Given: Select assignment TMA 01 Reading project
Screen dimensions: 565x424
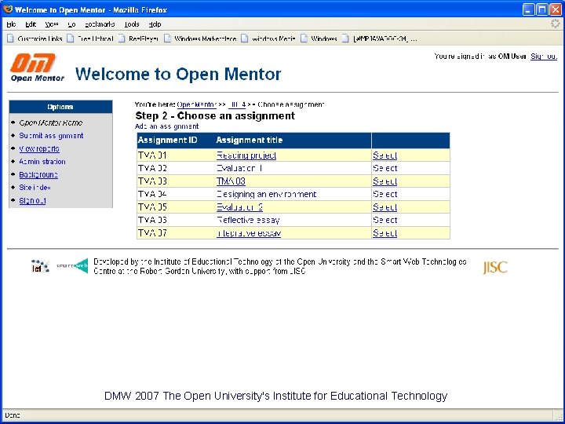Looking at the screenshot, I should pos(385,155).
